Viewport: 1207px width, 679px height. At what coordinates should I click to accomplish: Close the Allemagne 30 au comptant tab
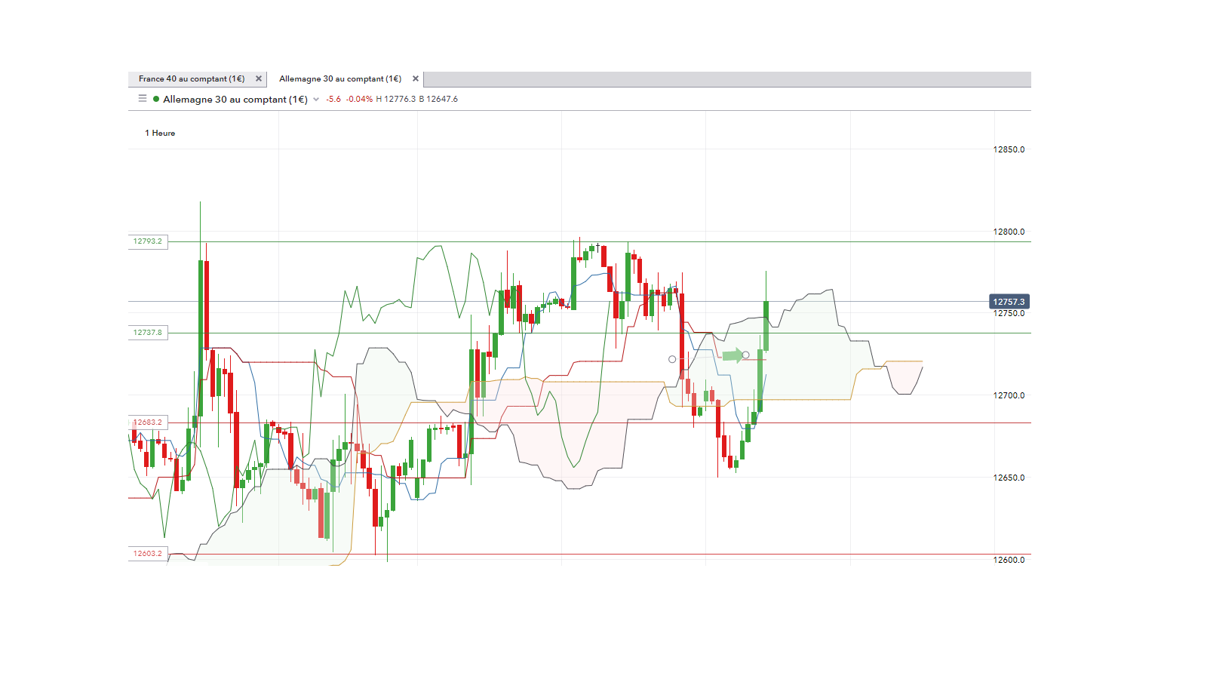pos(416,78)
